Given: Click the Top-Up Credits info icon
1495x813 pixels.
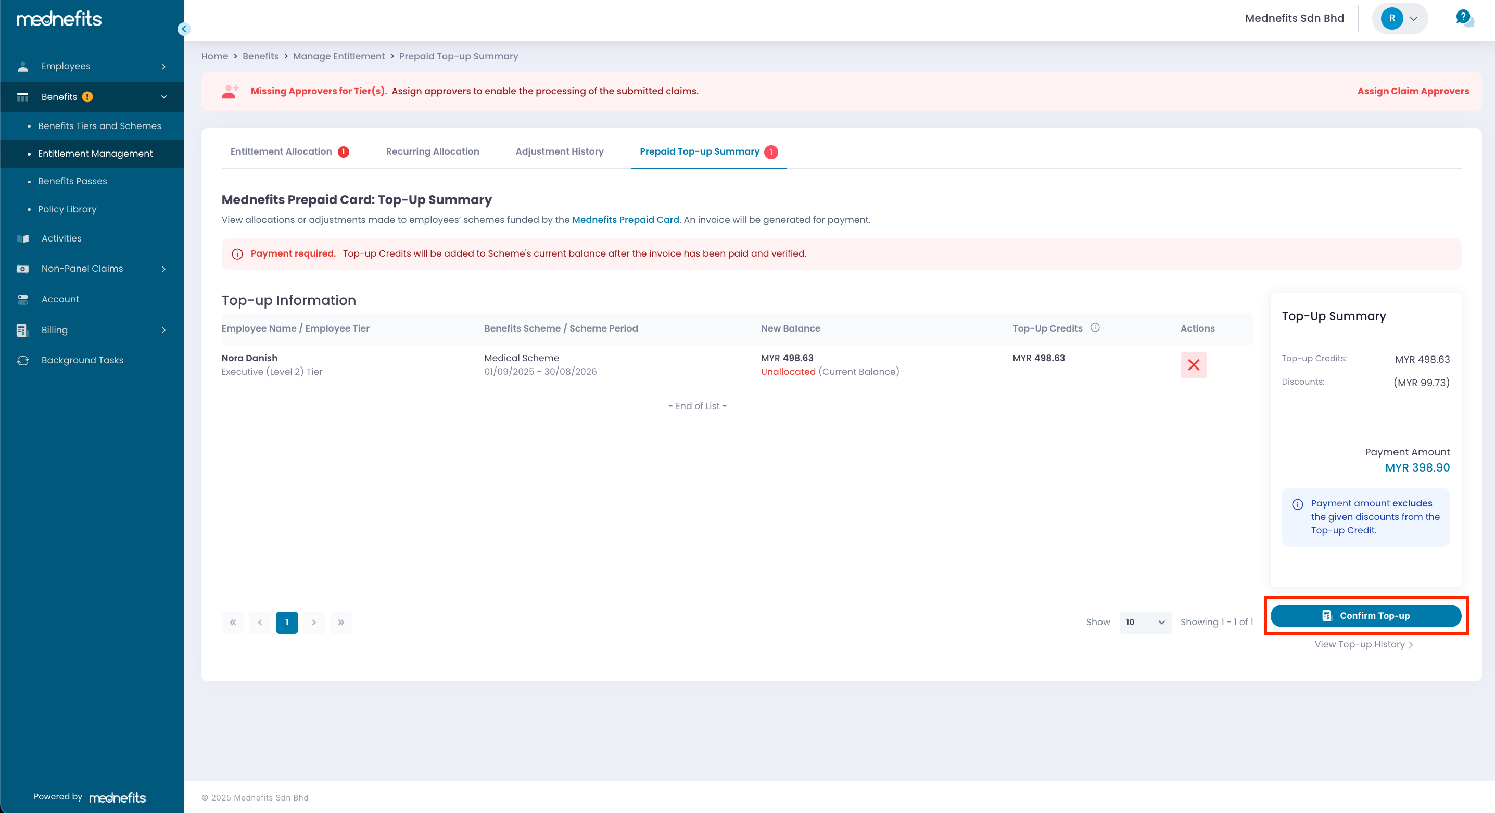Looking at the screenshot, I should (1095, 328).
